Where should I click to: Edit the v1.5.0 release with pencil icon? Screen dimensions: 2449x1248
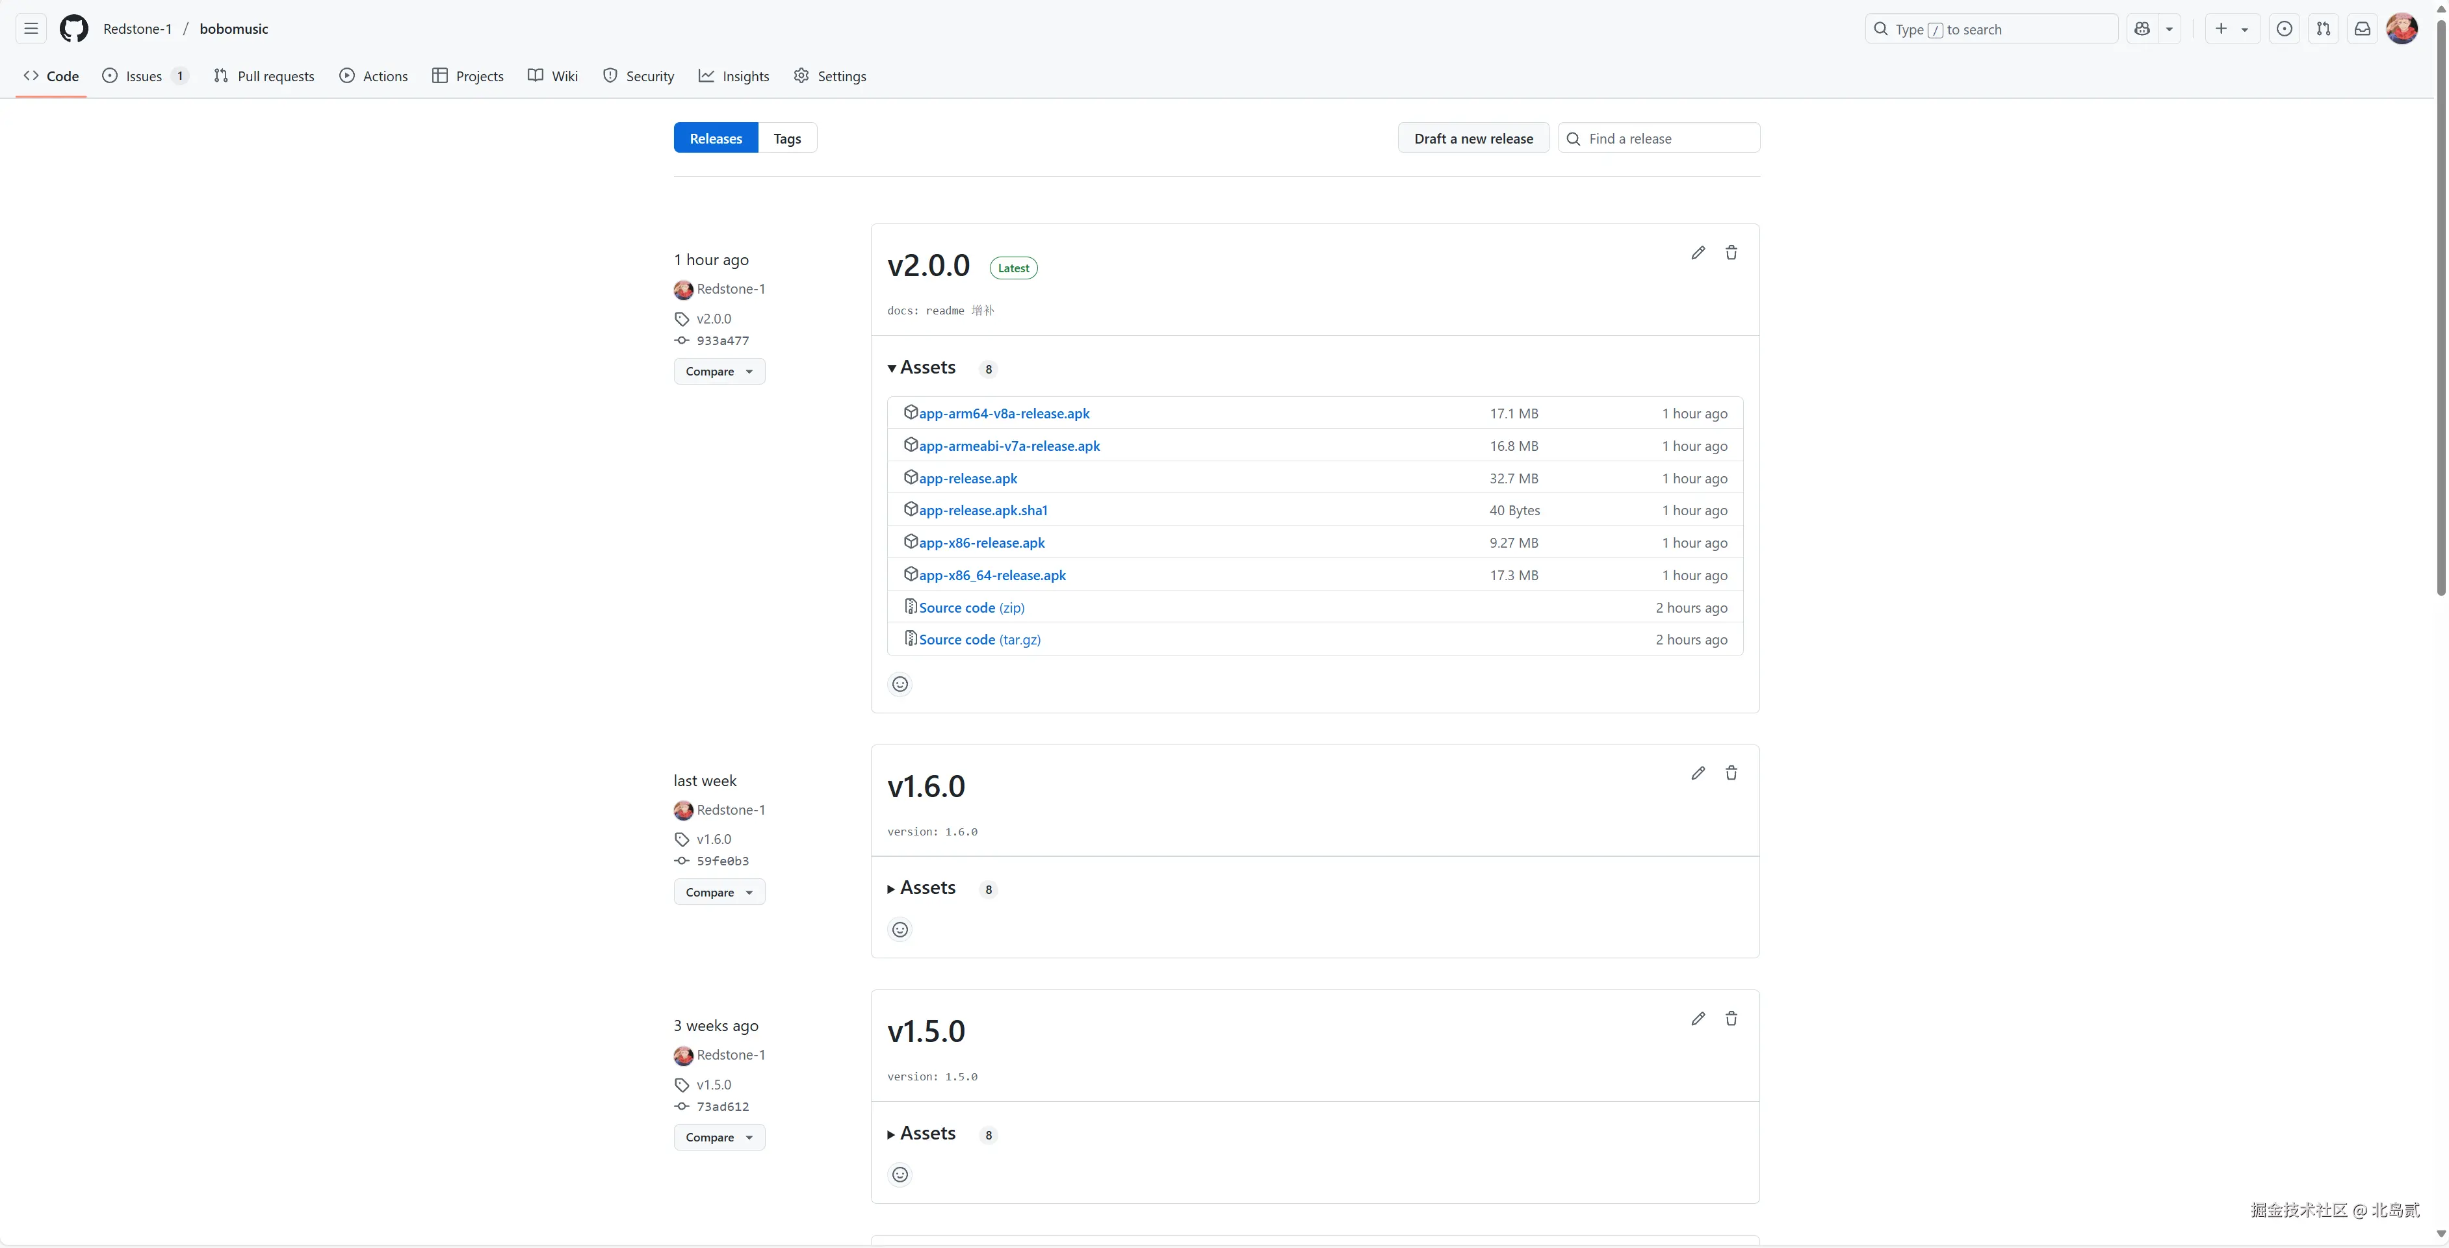1698,1018
